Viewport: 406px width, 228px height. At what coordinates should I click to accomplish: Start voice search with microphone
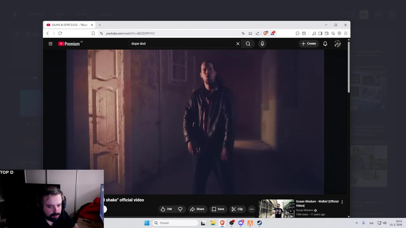(262, 44)
